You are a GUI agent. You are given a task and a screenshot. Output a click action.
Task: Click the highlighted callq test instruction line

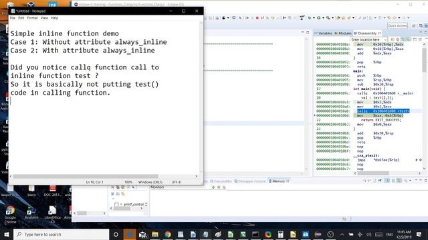383,111
